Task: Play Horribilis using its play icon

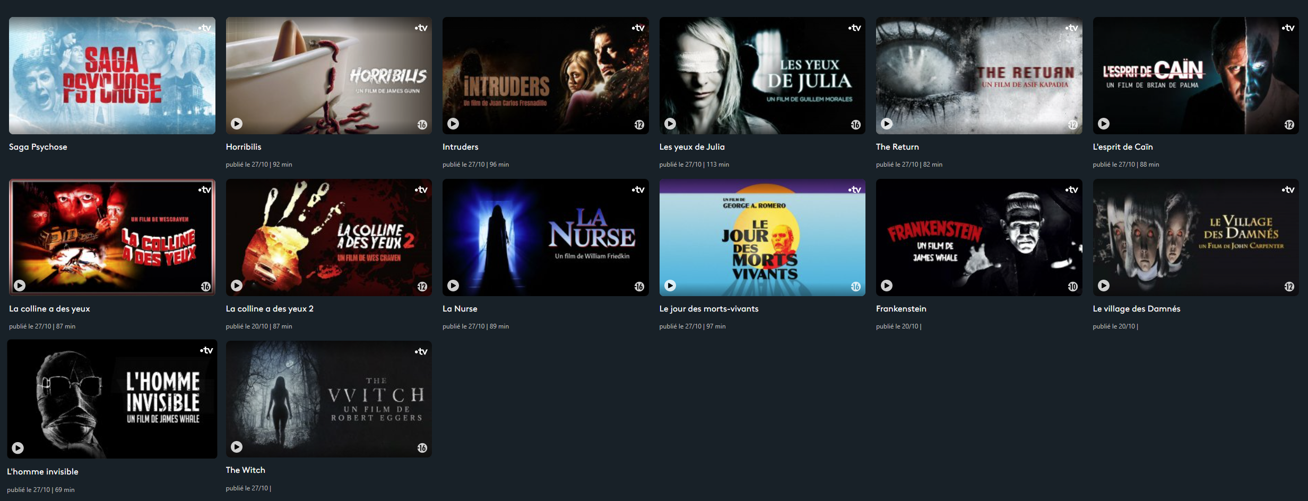Action: [x=237, y=124]
